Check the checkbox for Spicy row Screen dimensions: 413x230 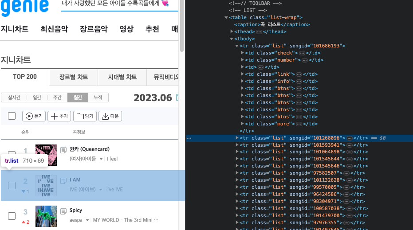pyautogui.click(x=12, y=216)
